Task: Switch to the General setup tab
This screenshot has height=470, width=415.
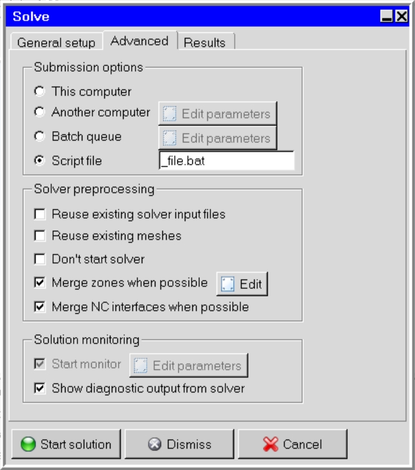Action: (x=56, y=42)
